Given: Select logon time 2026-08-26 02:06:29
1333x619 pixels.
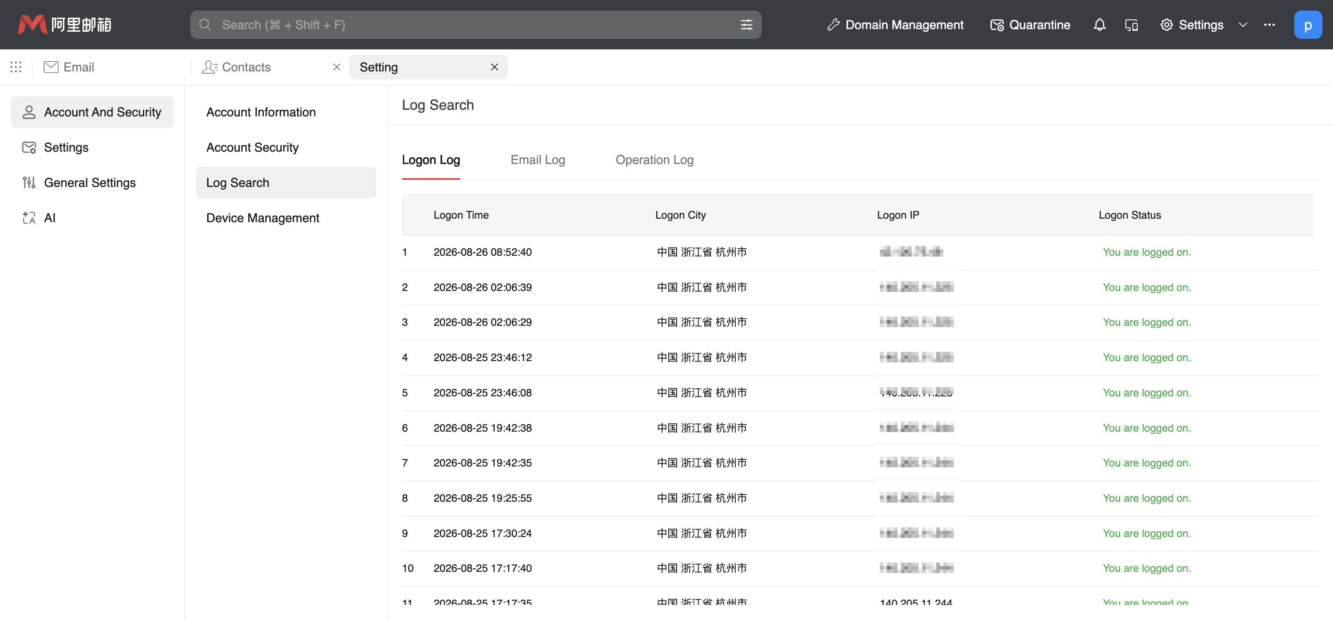Looking at the screenshot, I should pyautogui.click(x=482, y=322).
